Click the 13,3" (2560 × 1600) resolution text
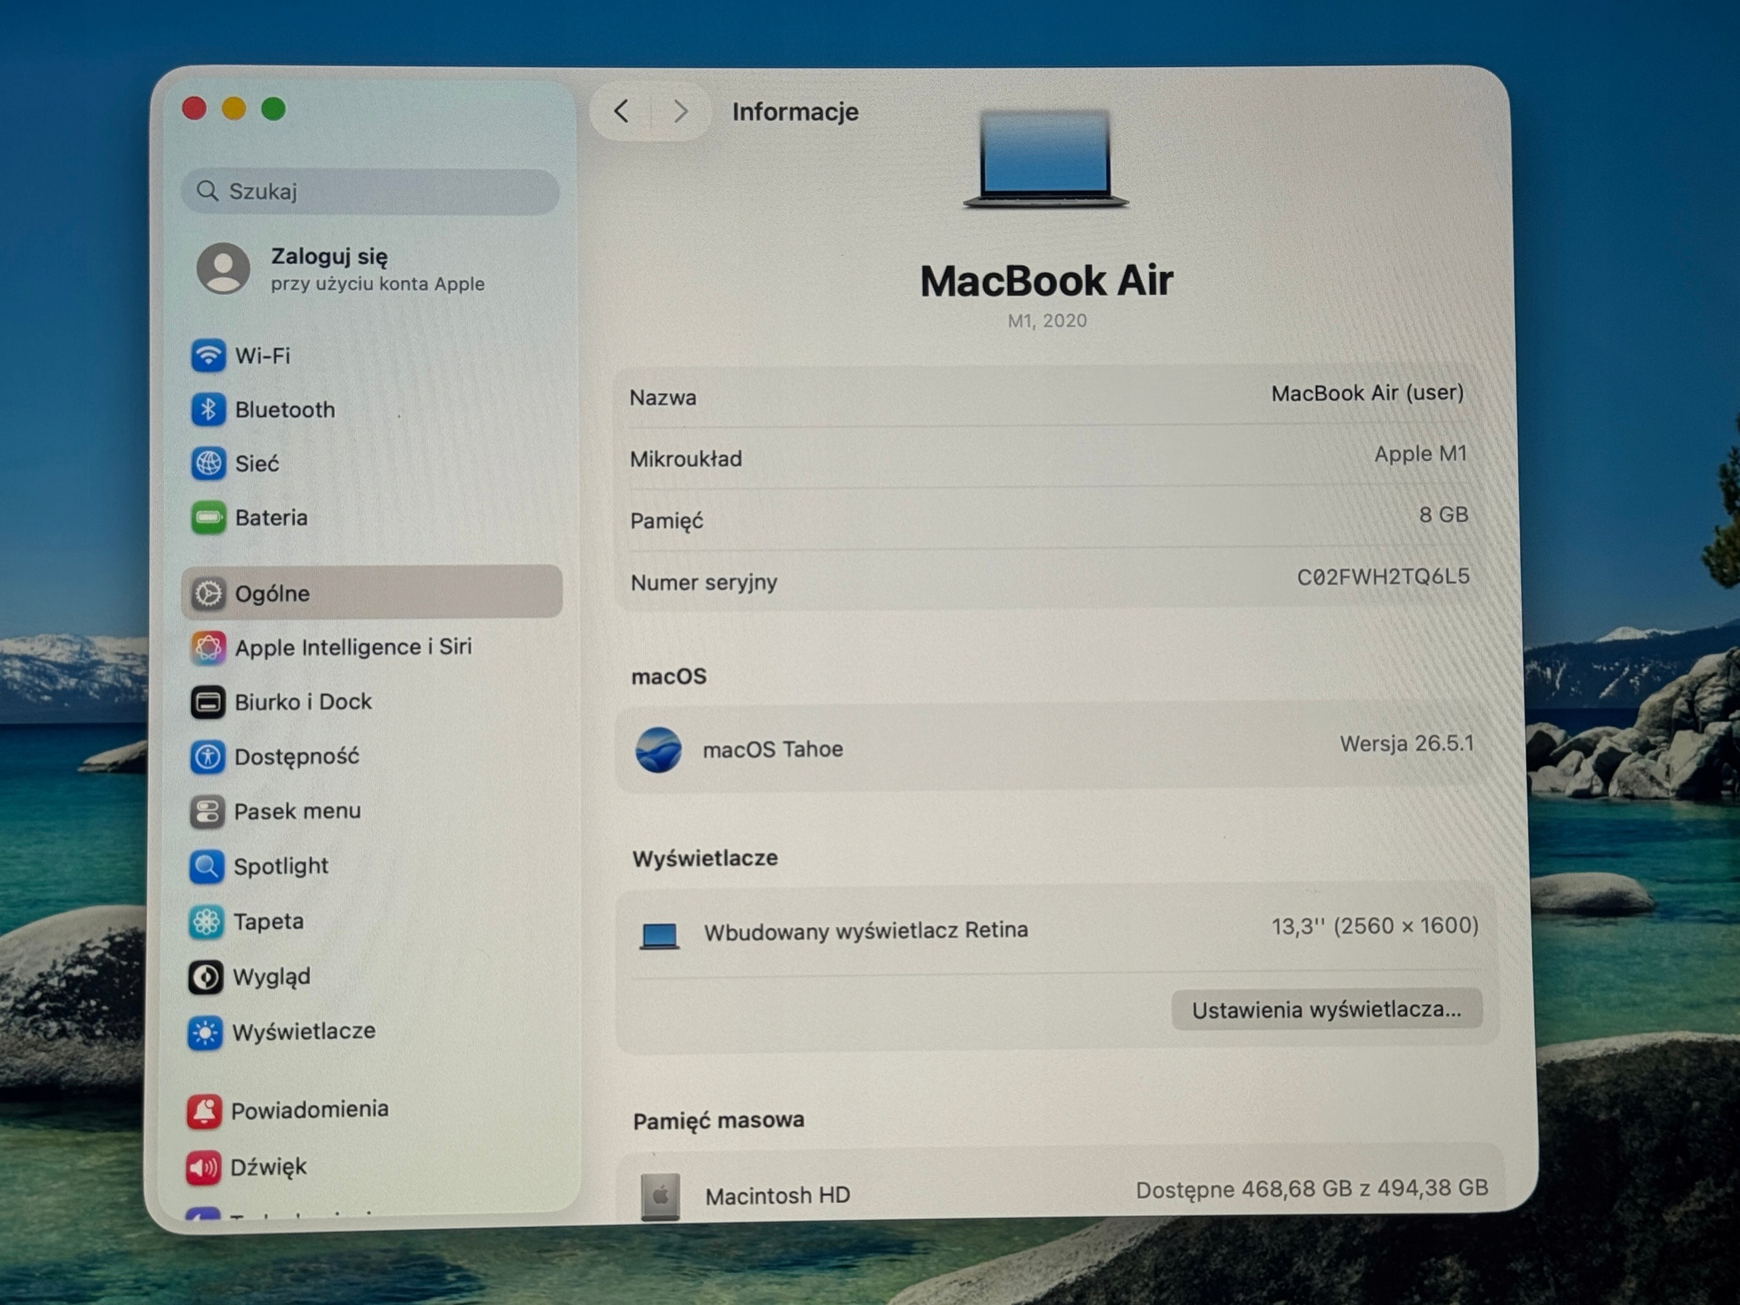1740x1305 pixels. pos(1375,926)
